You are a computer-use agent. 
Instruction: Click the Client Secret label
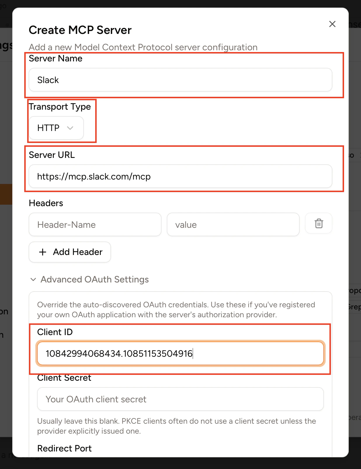point(64,378)
